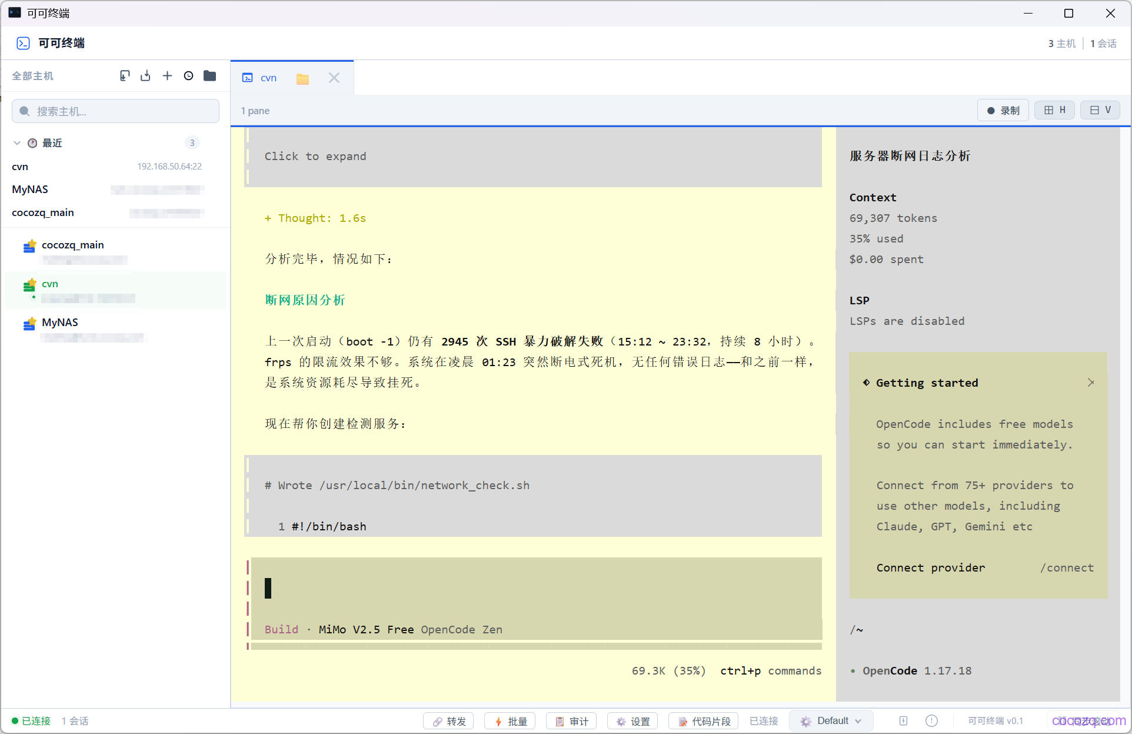1132x734 pixels.
Task: Click the 'Build' agent mode label
Action: (x=281, y=630)
